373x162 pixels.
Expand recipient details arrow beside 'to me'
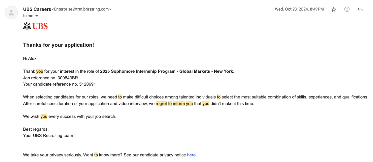tap(37, 16)
